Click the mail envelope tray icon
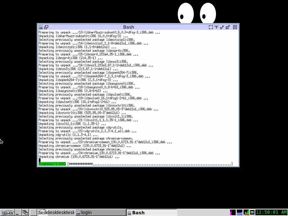The height and width of the screenshot is (216, 288). click(x=252, y=213)
